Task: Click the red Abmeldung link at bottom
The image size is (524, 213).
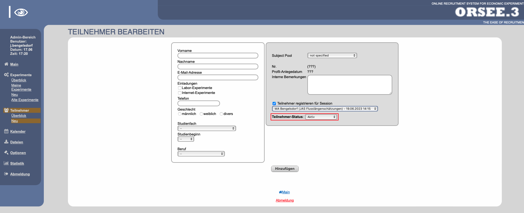Action: point(285,200)
